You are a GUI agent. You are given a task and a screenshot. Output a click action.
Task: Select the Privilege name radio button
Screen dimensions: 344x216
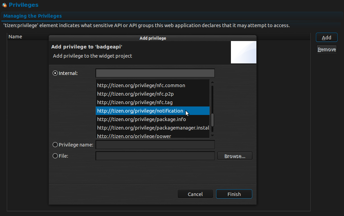[x=55, y=145]
